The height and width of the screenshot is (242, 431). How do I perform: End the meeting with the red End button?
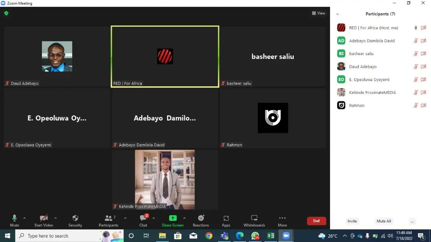tap(316, 221)
